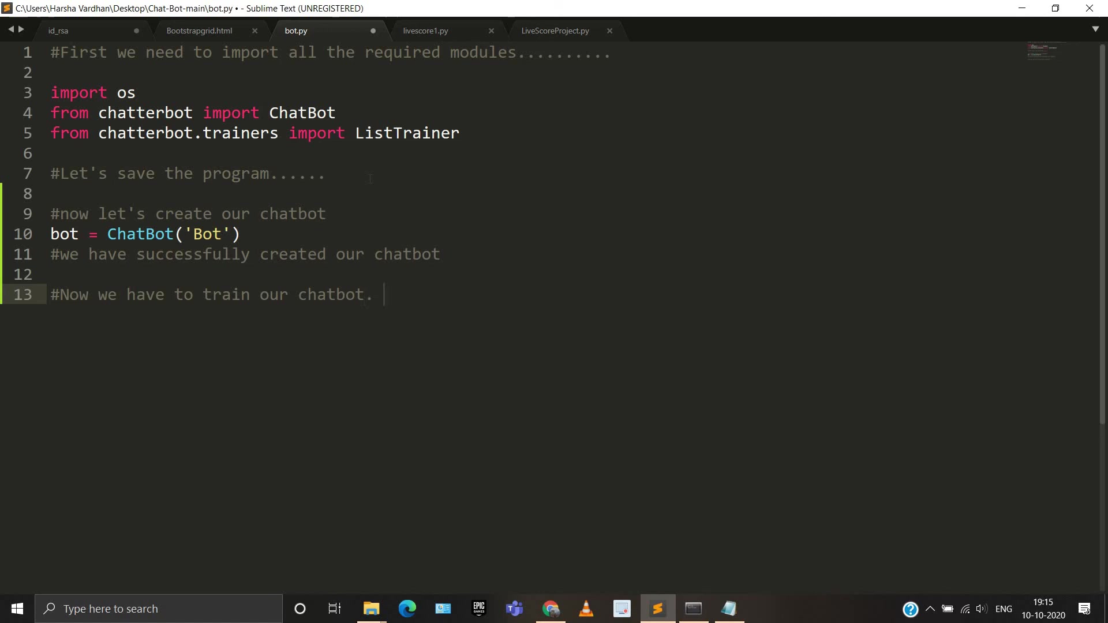Open the Epic Games launcher
The height and width of the screenshot is (623, 1108).
(478, 609)
